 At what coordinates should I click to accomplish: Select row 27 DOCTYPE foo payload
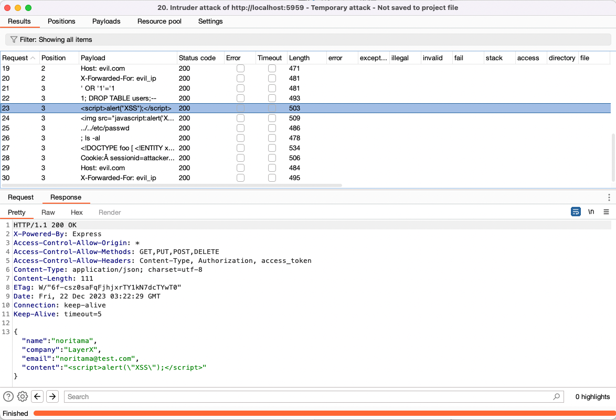coord(306,148)
